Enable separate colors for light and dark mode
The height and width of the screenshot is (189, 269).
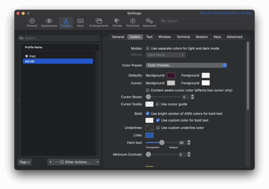(x=148, y=48)
